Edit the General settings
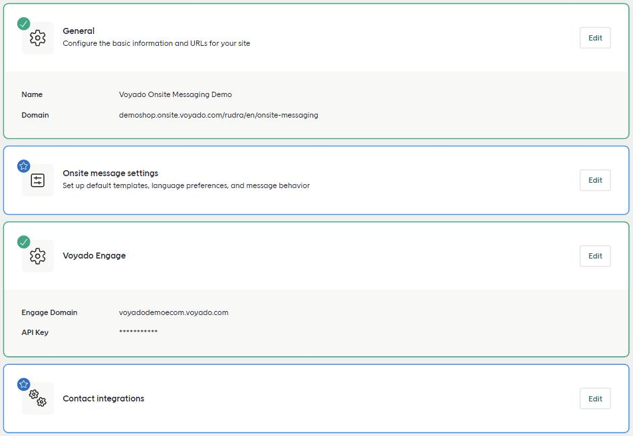633x436 pixels. pos(595,38)
